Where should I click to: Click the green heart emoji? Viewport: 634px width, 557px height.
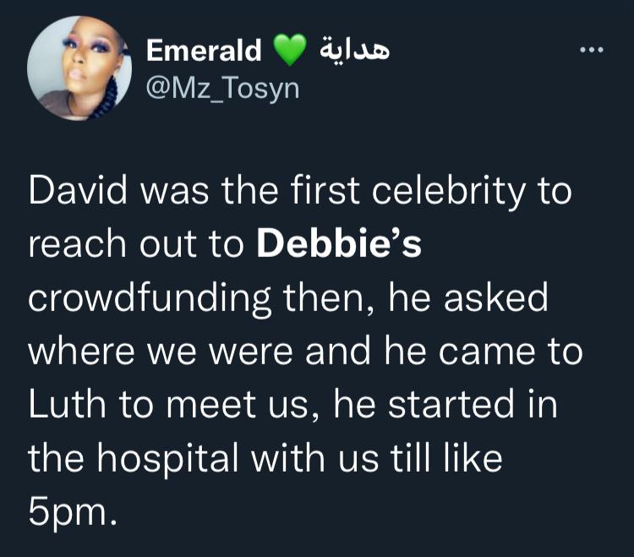point(290,52)
